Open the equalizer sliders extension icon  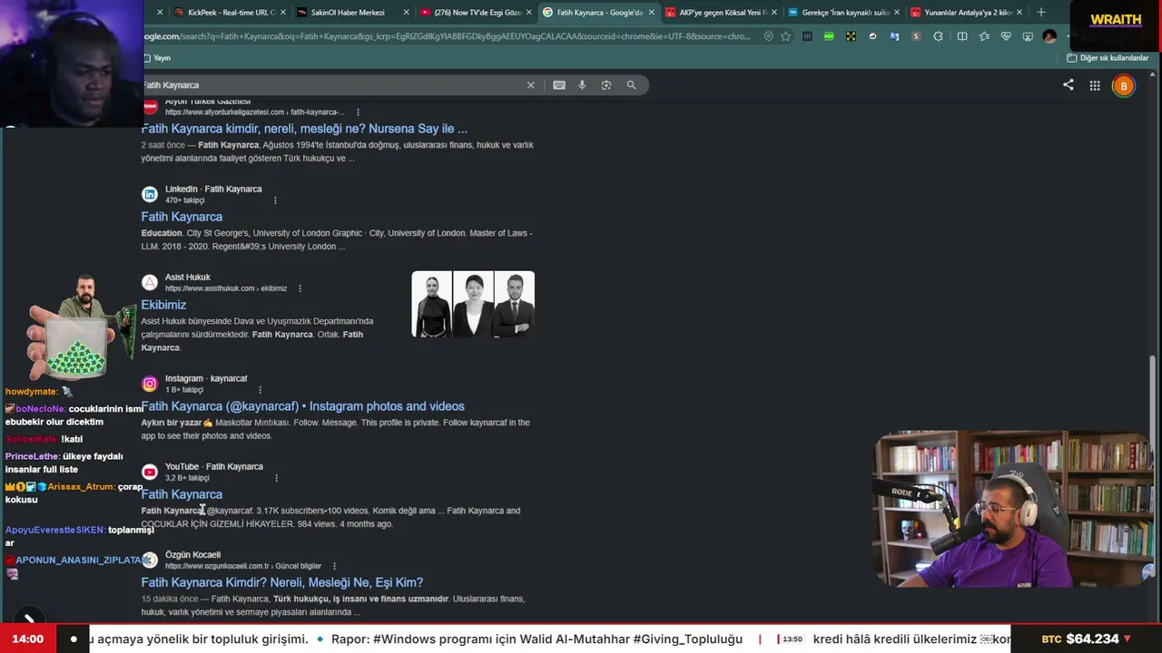[807, 36]
